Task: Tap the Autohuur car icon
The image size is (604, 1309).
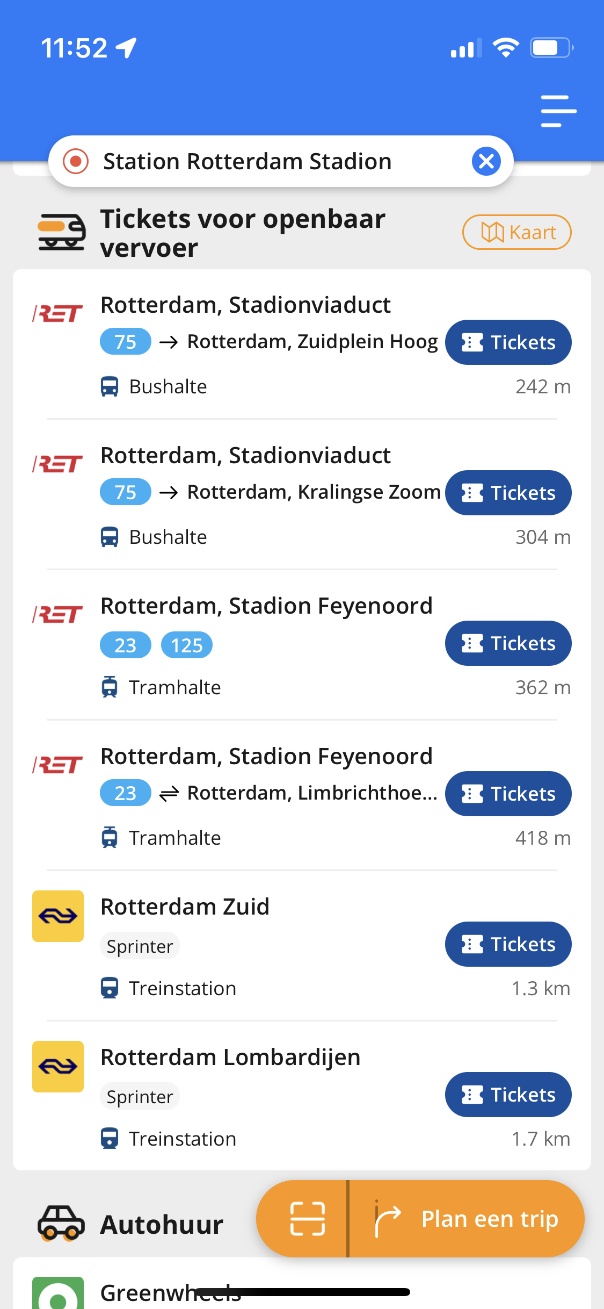Action: (x=61, y=1223)
